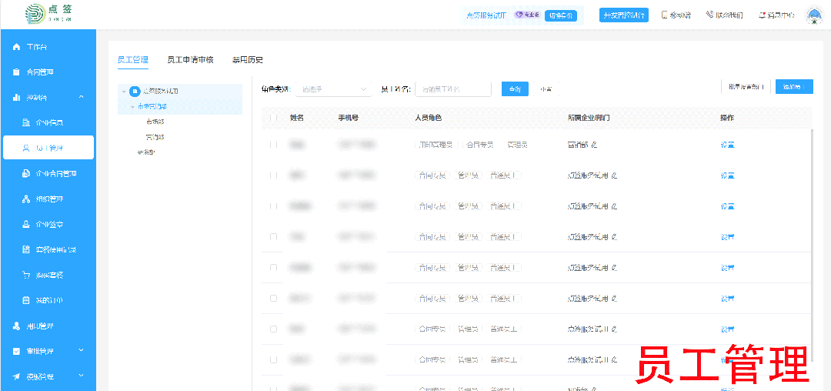Click the document icon for 企业合同管理
This screenshot has width=831, height=391.
tap(26, 174)
